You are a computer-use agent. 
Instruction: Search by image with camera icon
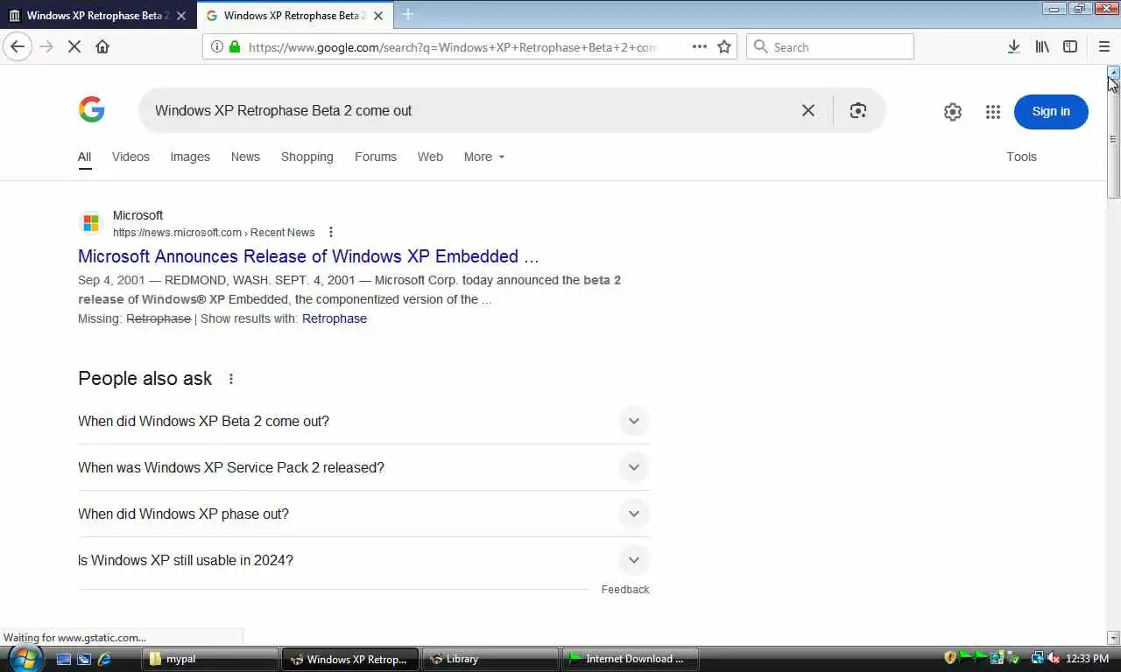point(857,110)
